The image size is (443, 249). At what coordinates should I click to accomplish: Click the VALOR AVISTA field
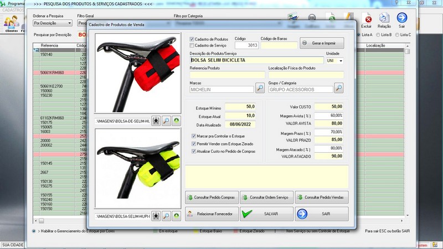[x=329, y=123]
